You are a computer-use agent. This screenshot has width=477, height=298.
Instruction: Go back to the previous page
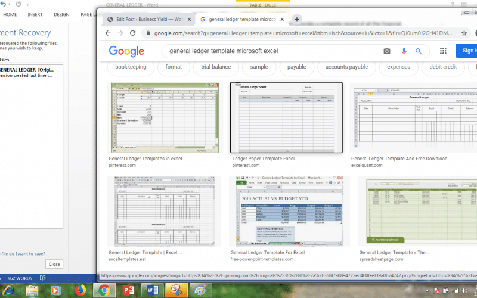point(110,33)
